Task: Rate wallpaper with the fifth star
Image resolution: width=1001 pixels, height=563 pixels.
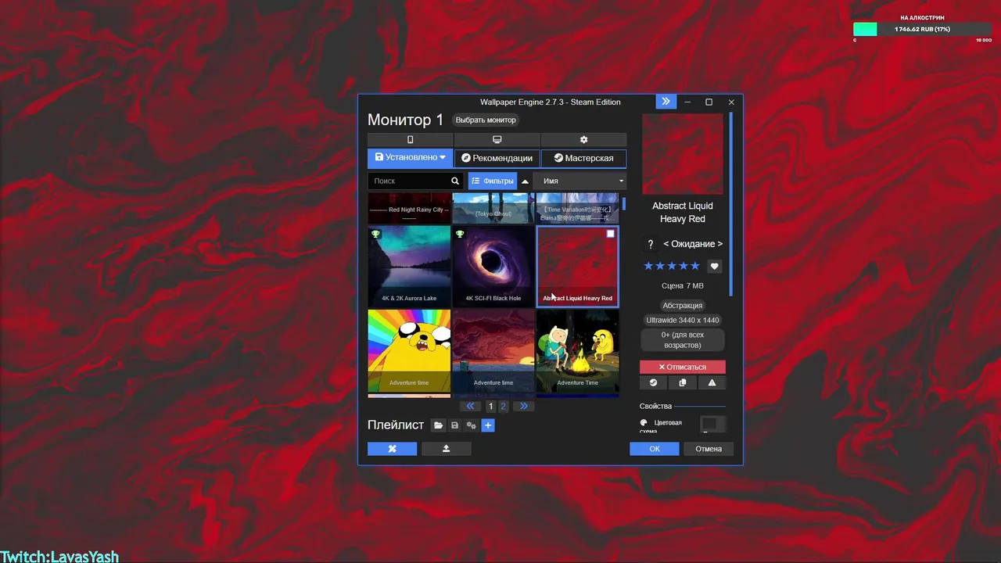Action: tap(695, 266)
